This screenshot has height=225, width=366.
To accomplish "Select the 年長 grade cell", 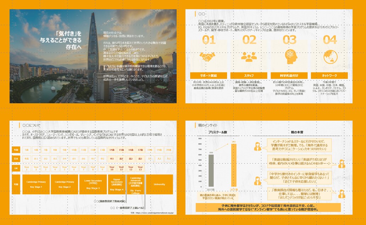I will coord(27,159).
